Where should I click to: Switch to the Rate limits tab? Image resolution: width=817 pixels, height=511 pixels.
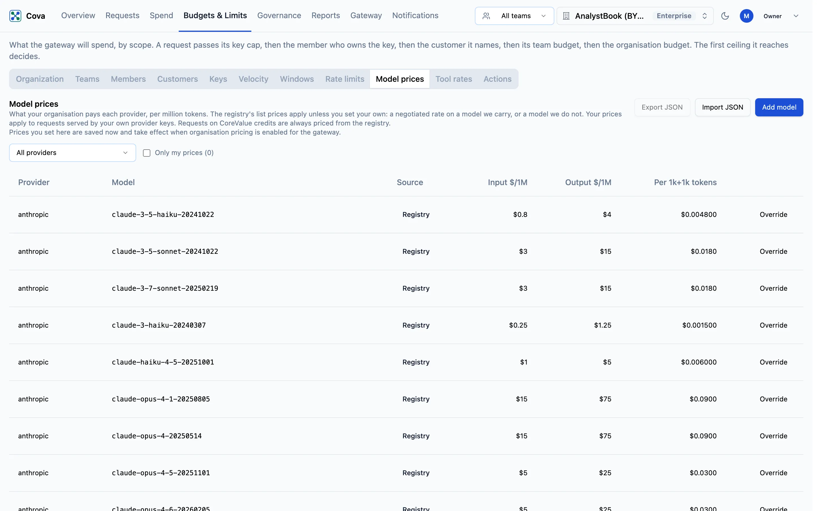point(345,79)
